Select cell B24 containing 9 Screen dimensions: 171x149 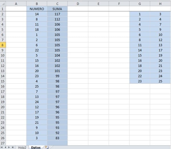[x=37, y=128]
